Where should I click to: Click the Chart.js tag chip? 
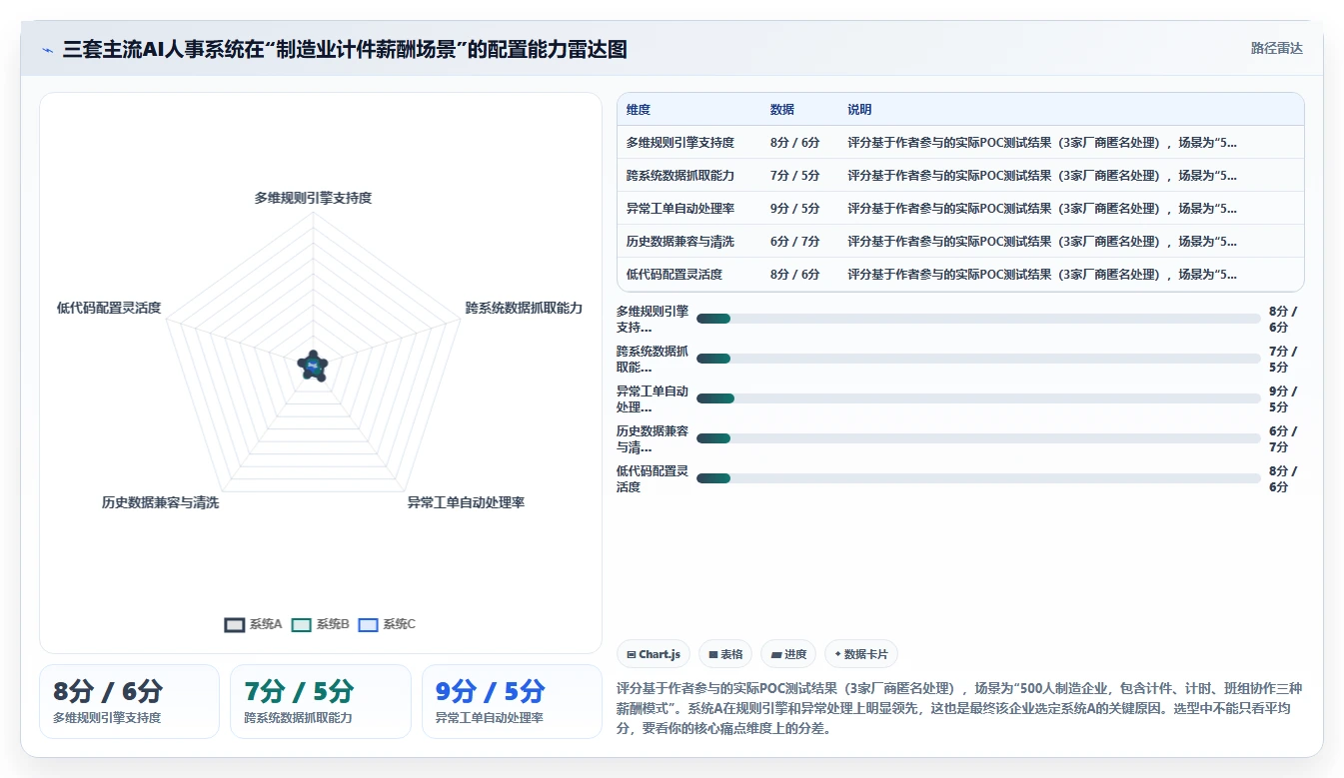point(654,654)
